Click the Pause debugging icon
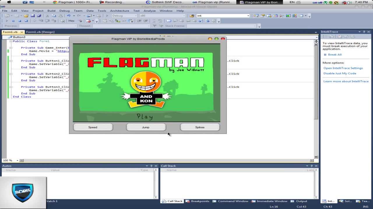The image size is (373, 209). (13, 21)
